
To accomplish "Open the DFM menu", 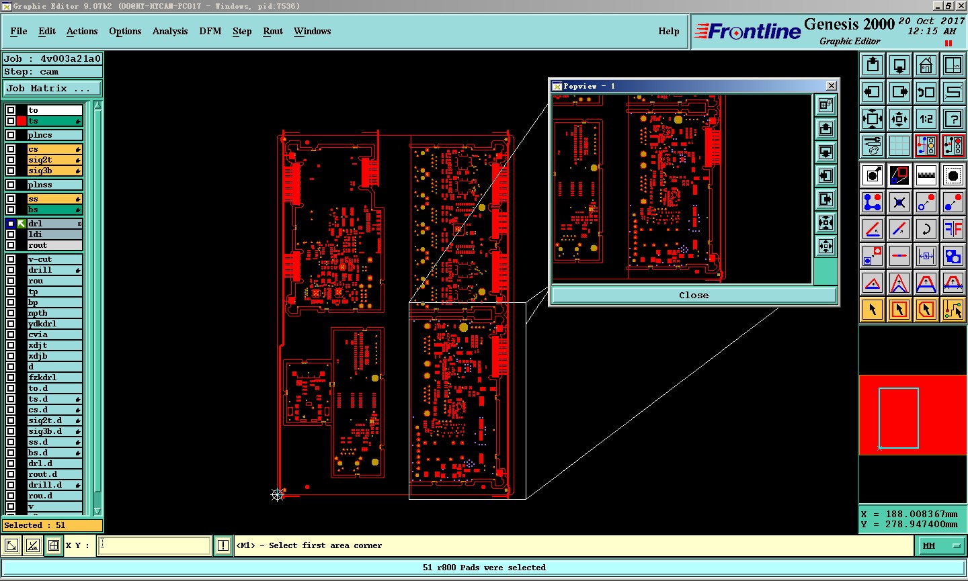I will click(210, 31).
